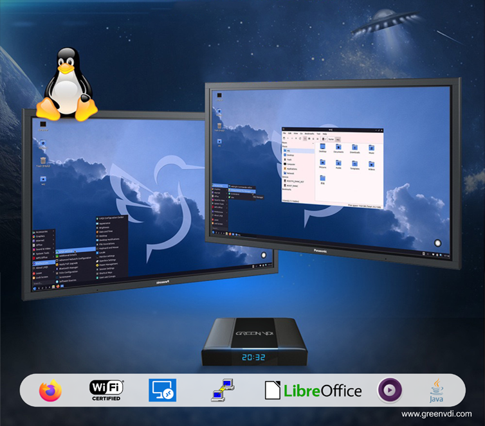Select Trash in file manager Places sidebar
Image resolution: width=485 pixels, height=426 pixels.
298,160
